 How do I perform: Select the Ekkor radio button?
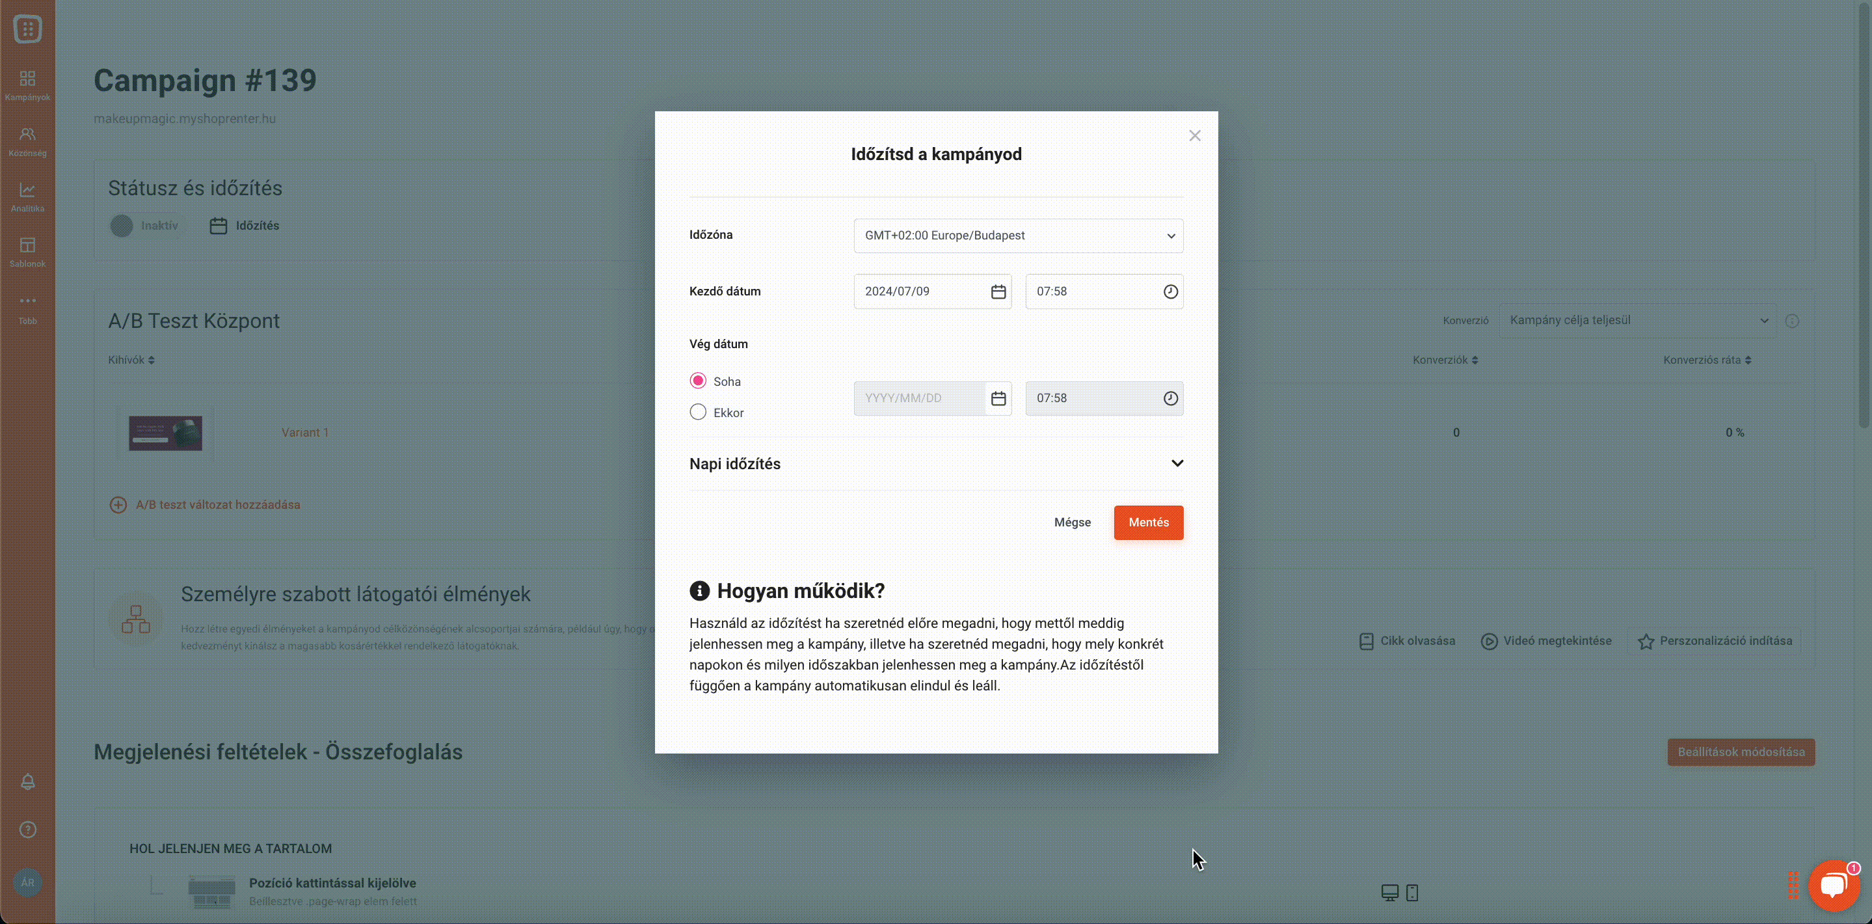698,412
